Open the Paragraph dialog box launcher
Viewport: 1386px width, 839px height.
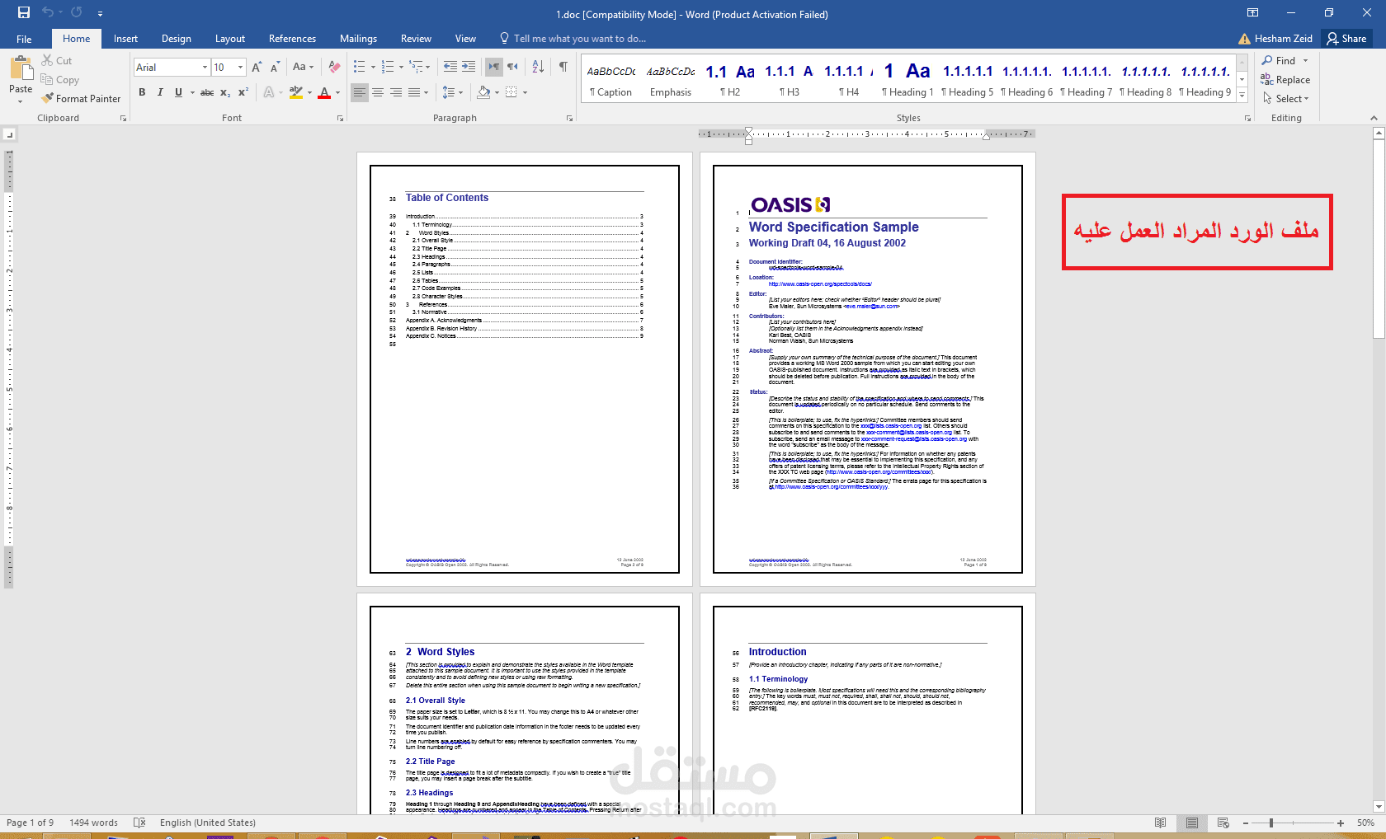click(569, 119)
